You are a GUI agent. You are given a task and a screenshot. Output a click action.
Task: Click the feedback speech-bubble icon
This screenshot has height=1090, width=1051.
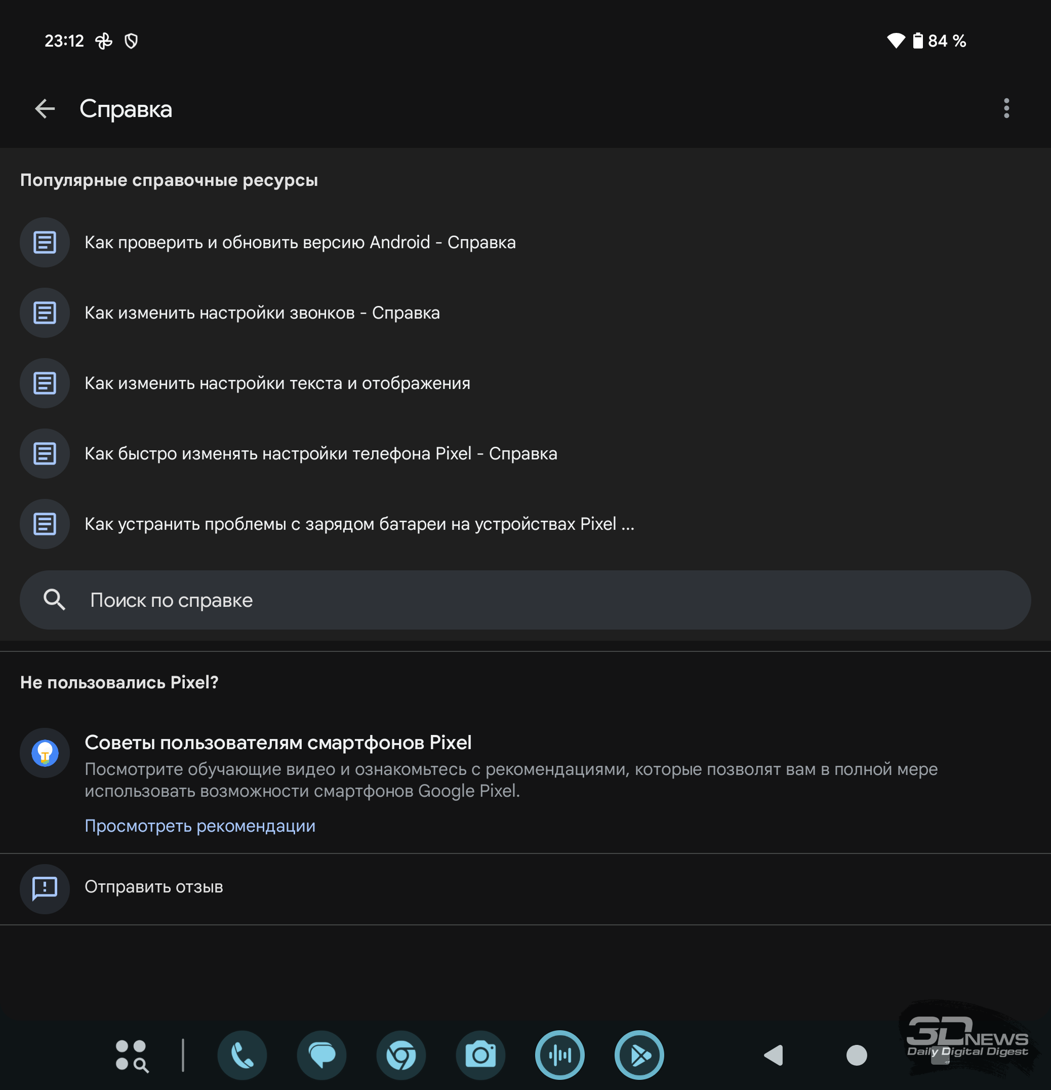pos(45,889)
